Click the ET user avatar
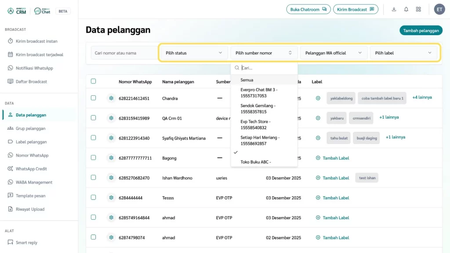 pos(439,9)
